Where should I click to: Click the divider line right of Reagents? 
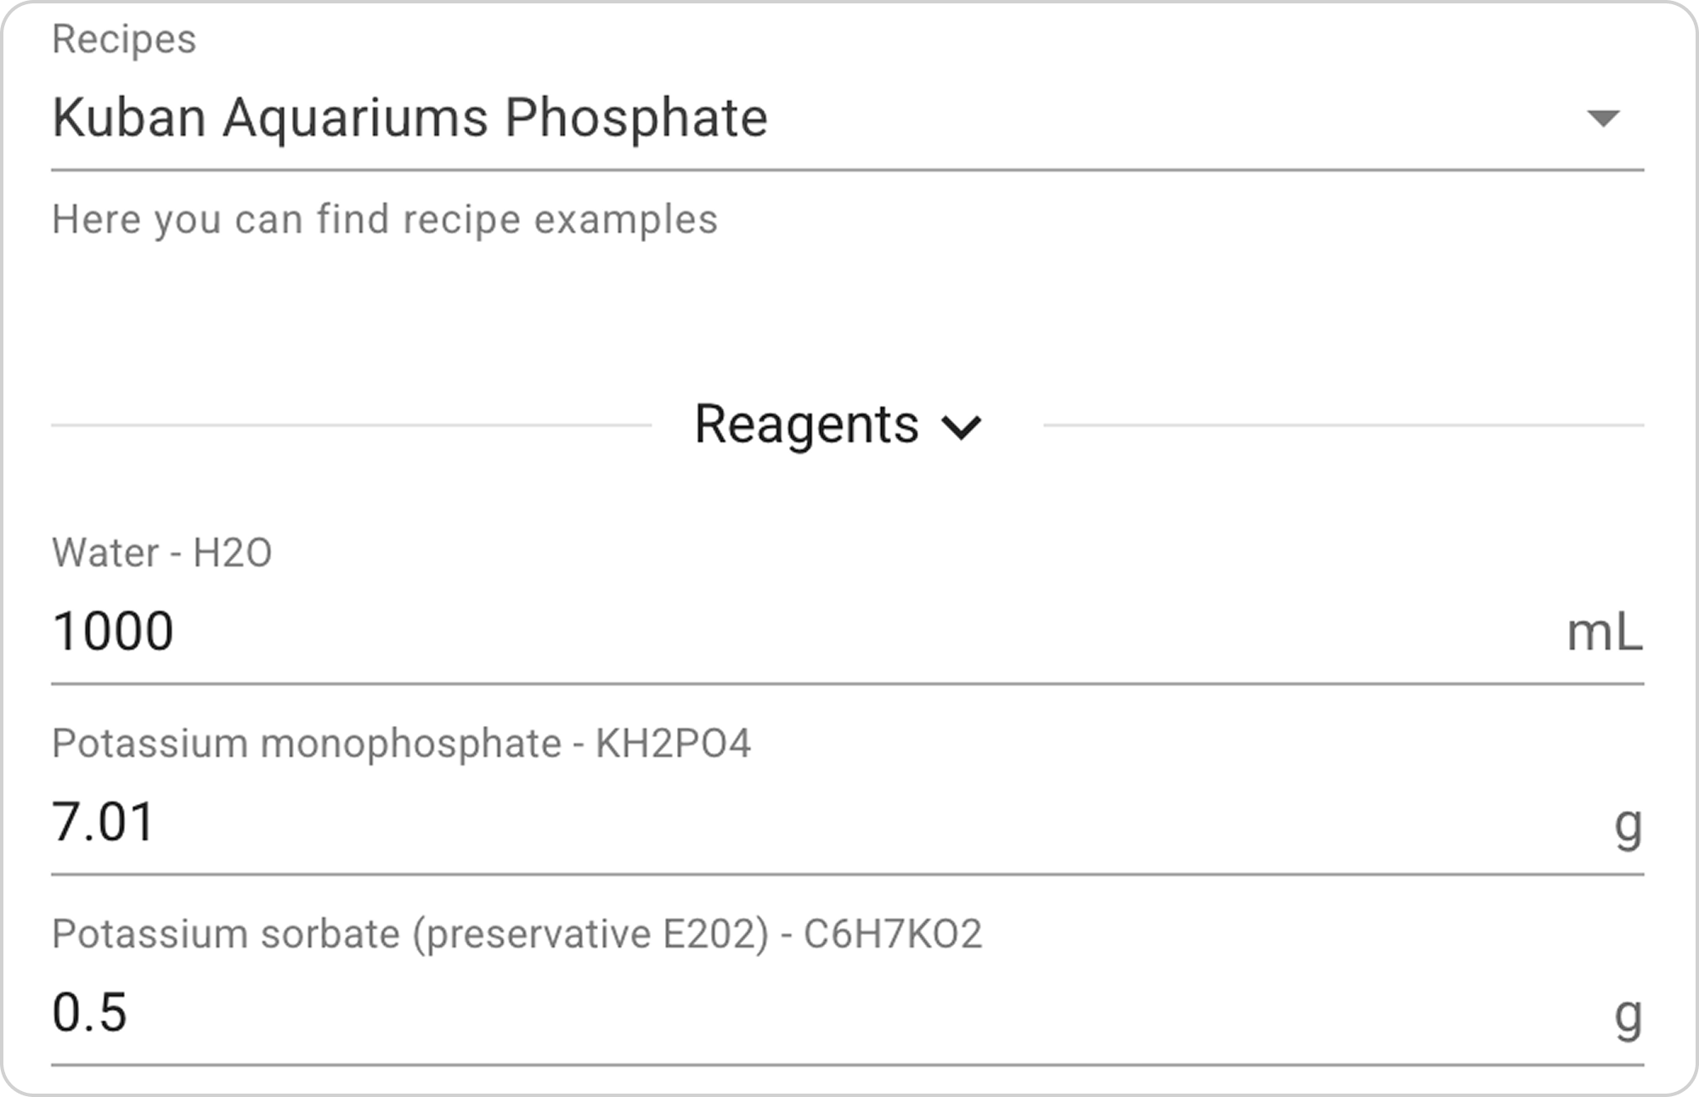click(x=1342, y=425)
